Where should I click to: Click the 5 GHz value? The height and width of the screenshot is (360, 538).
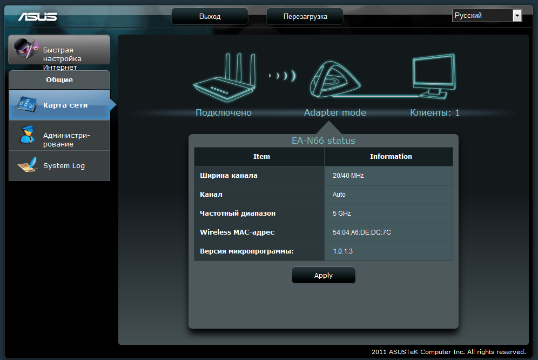[342, 214]
